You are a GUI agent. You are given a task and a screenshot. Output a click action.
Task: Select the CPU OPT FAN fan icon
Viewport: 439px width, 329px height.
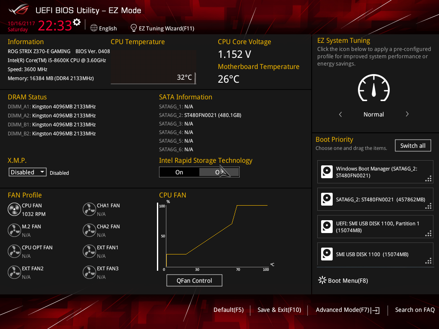tap(14, 251)
